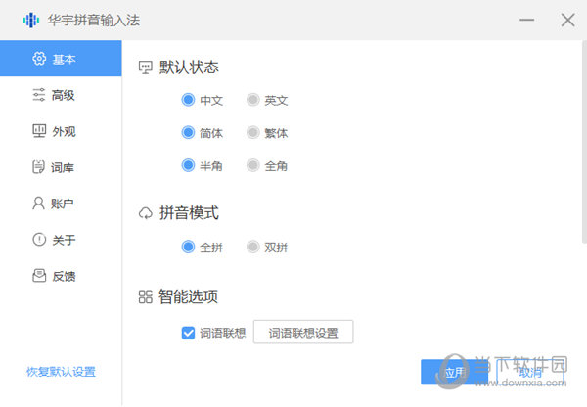The image size is (587, 407).
Task: Click the vertical scrollbar on the right
Action: [x=584, y=142]
